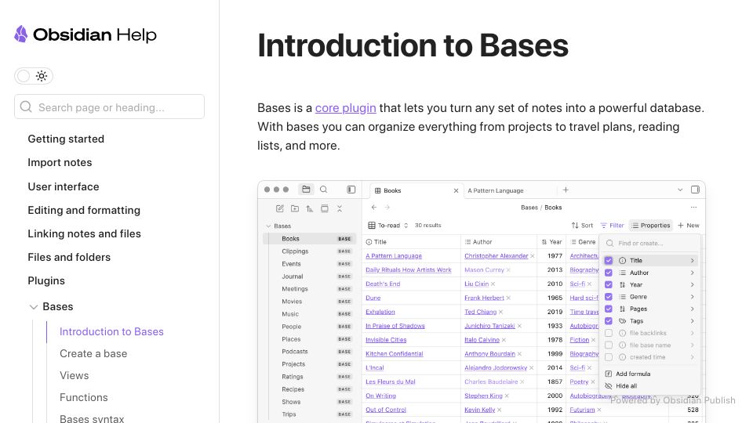Focus the Search page or heading field
Screen dimensions: 753x423
110,107
